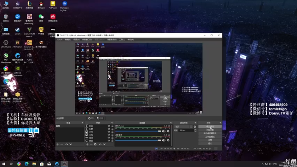
Task: Open the Microsoft Edge desktop shortcut
Action: point(6,84)
